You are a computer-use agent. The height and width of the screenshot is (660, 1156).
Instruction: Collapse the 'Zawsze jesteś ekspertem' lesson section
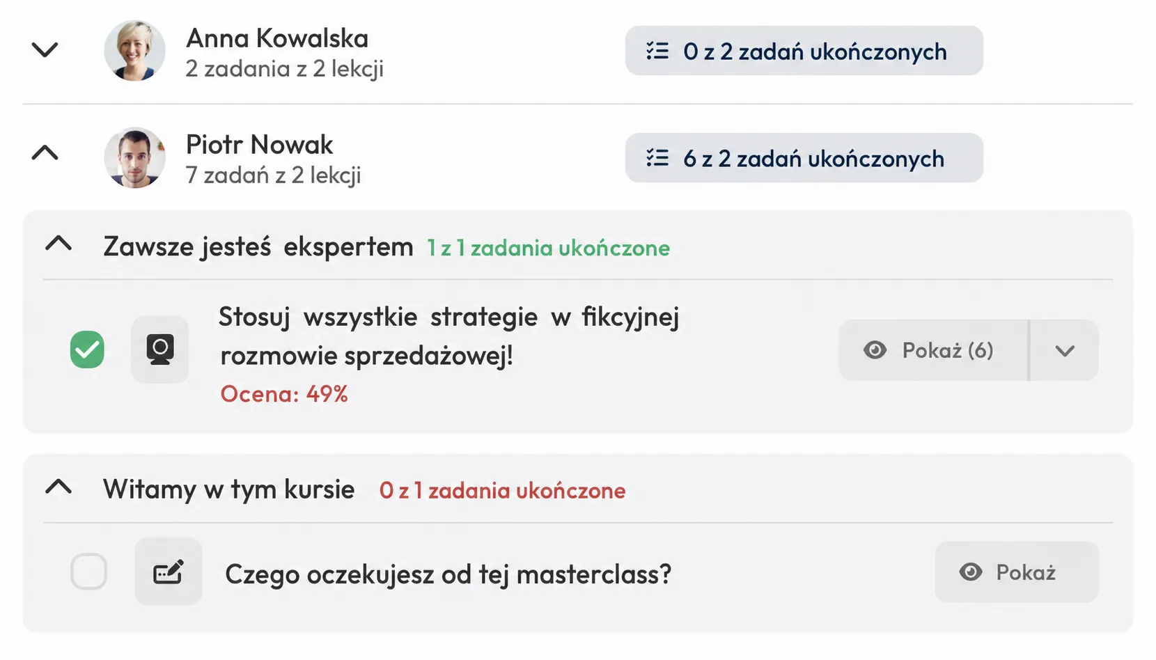(x=58, y=244)
